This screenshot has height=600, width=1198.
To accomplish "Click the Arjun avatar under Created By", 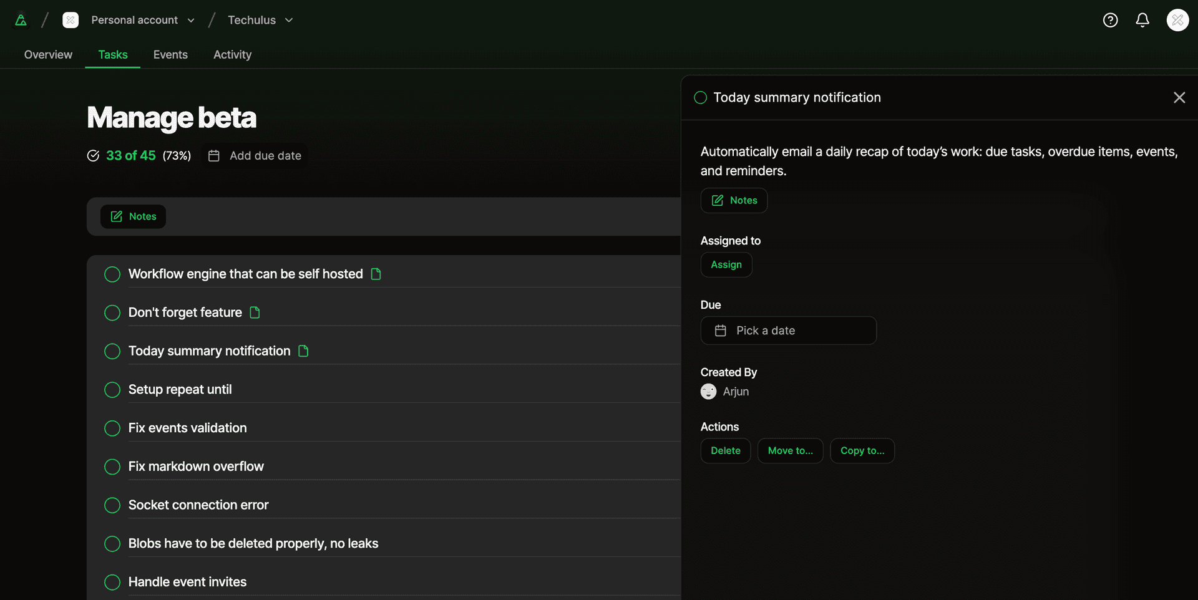I will click(x=708, y=392).
